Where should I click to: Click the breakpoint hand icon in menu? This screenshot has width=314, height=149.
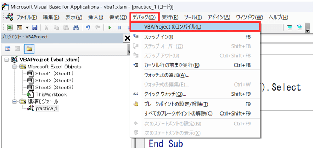pyautogui.click(x=136, y=104)
